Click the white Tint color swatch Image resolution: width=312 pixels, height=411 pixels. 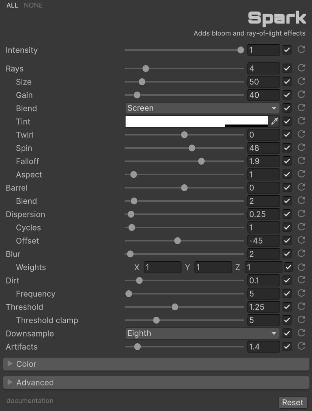(x=196, y=121)
